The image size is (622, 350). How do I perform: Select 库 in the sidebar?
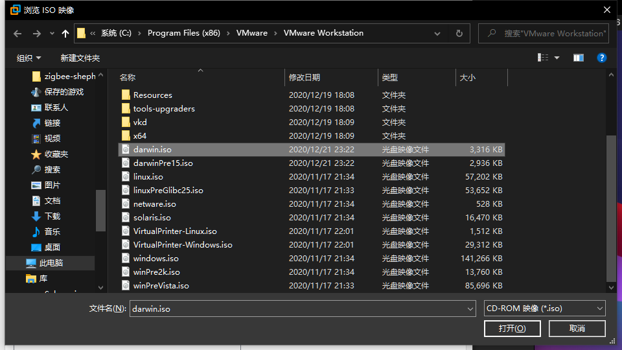coord(36,279)
